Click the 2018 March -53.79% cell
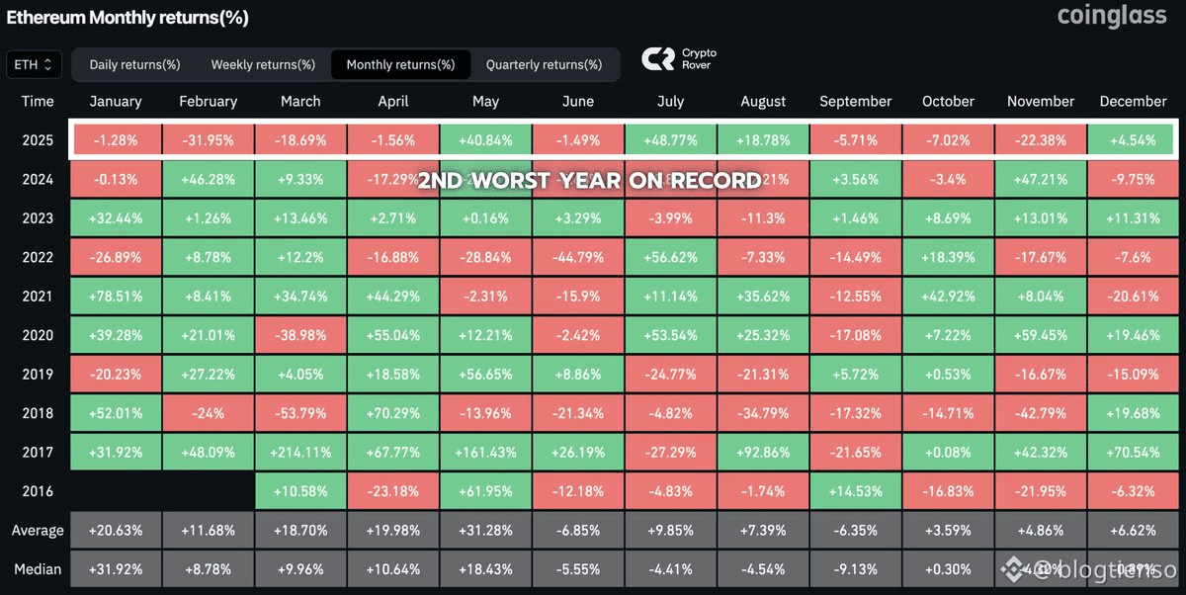Image resolution: width=1186 pixels, height=595 pixels. pyautogui.click(x=300, y=413)
